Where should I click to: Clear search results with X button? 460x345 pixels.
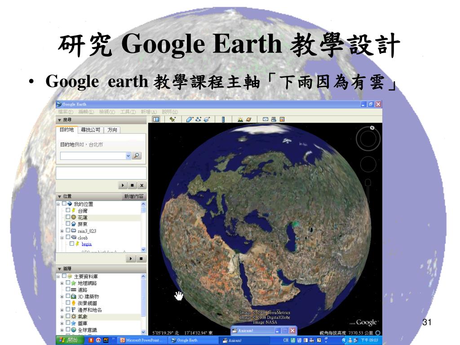point(142,186)
